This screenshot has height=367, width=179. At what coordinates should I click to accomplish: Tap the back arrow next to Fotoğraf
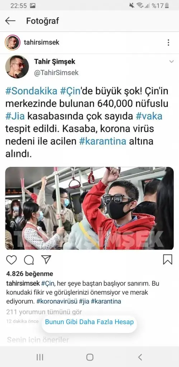[10, 21]
